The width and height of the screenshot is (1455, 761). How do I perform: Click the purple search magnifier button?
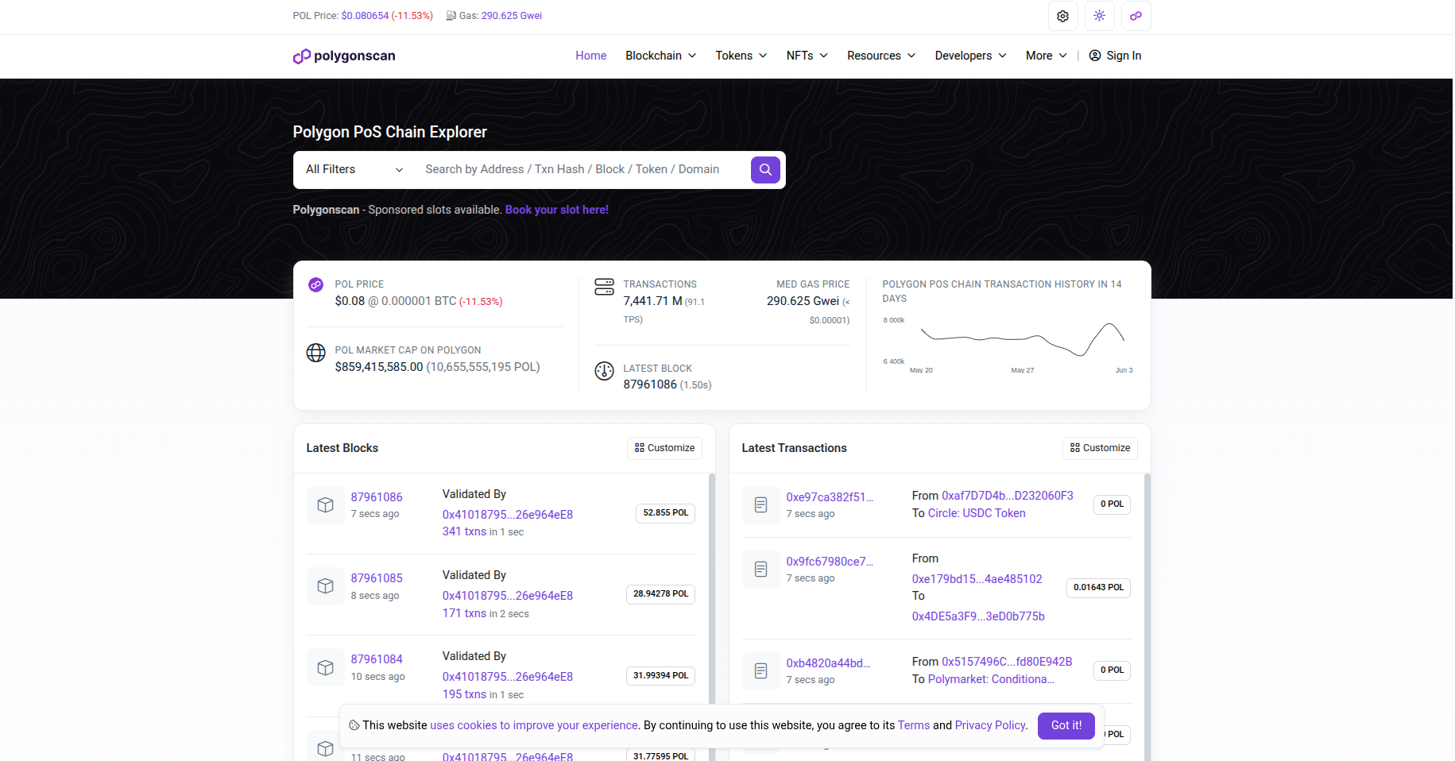(765, 169)
